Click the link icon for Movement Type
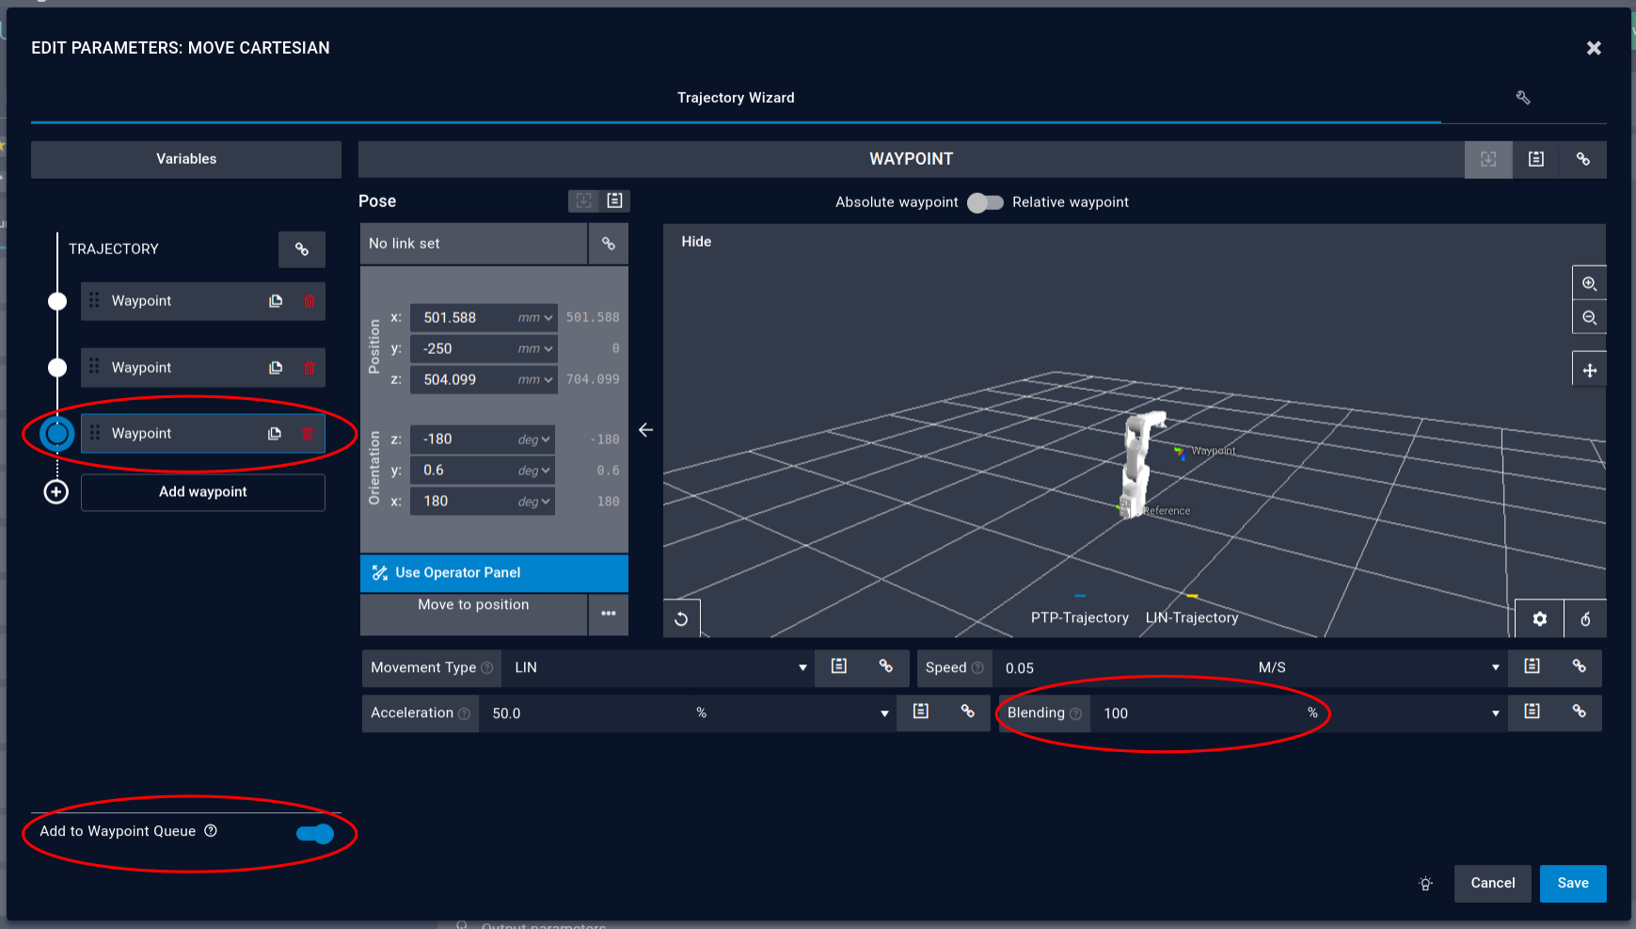This screenshot has width=1636, height=929. 885,666
